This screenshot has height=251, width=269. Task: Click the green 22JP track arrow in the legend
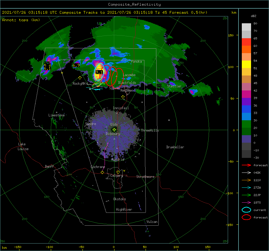tap(246, 195)
